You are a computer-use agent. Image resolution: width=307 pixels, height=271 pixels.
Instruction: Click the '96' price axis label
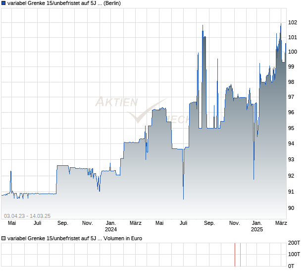coord(291,113)
